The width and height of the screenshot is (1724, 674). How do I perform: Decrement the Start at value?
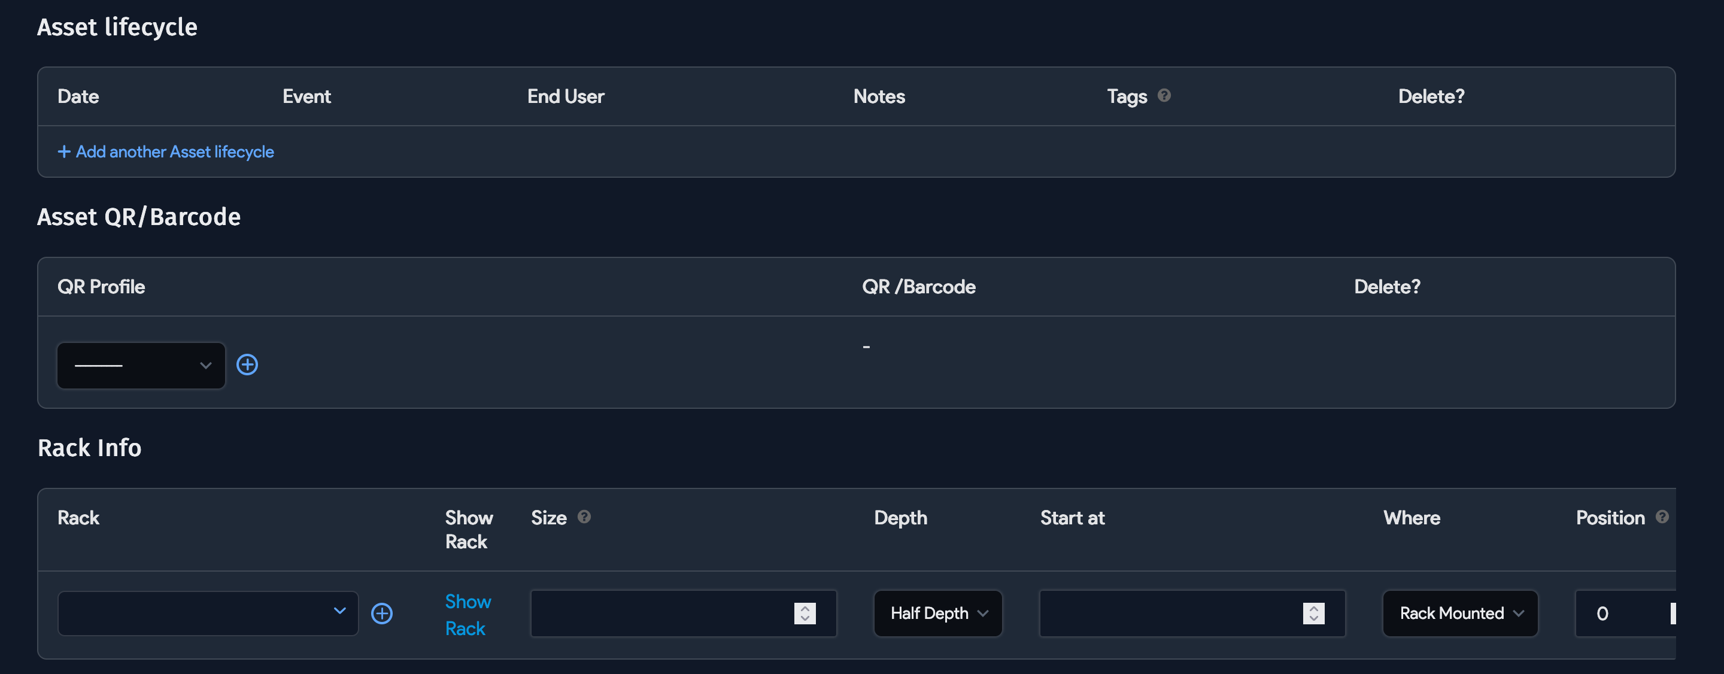pyautogui.click(x=1314, y=618)
